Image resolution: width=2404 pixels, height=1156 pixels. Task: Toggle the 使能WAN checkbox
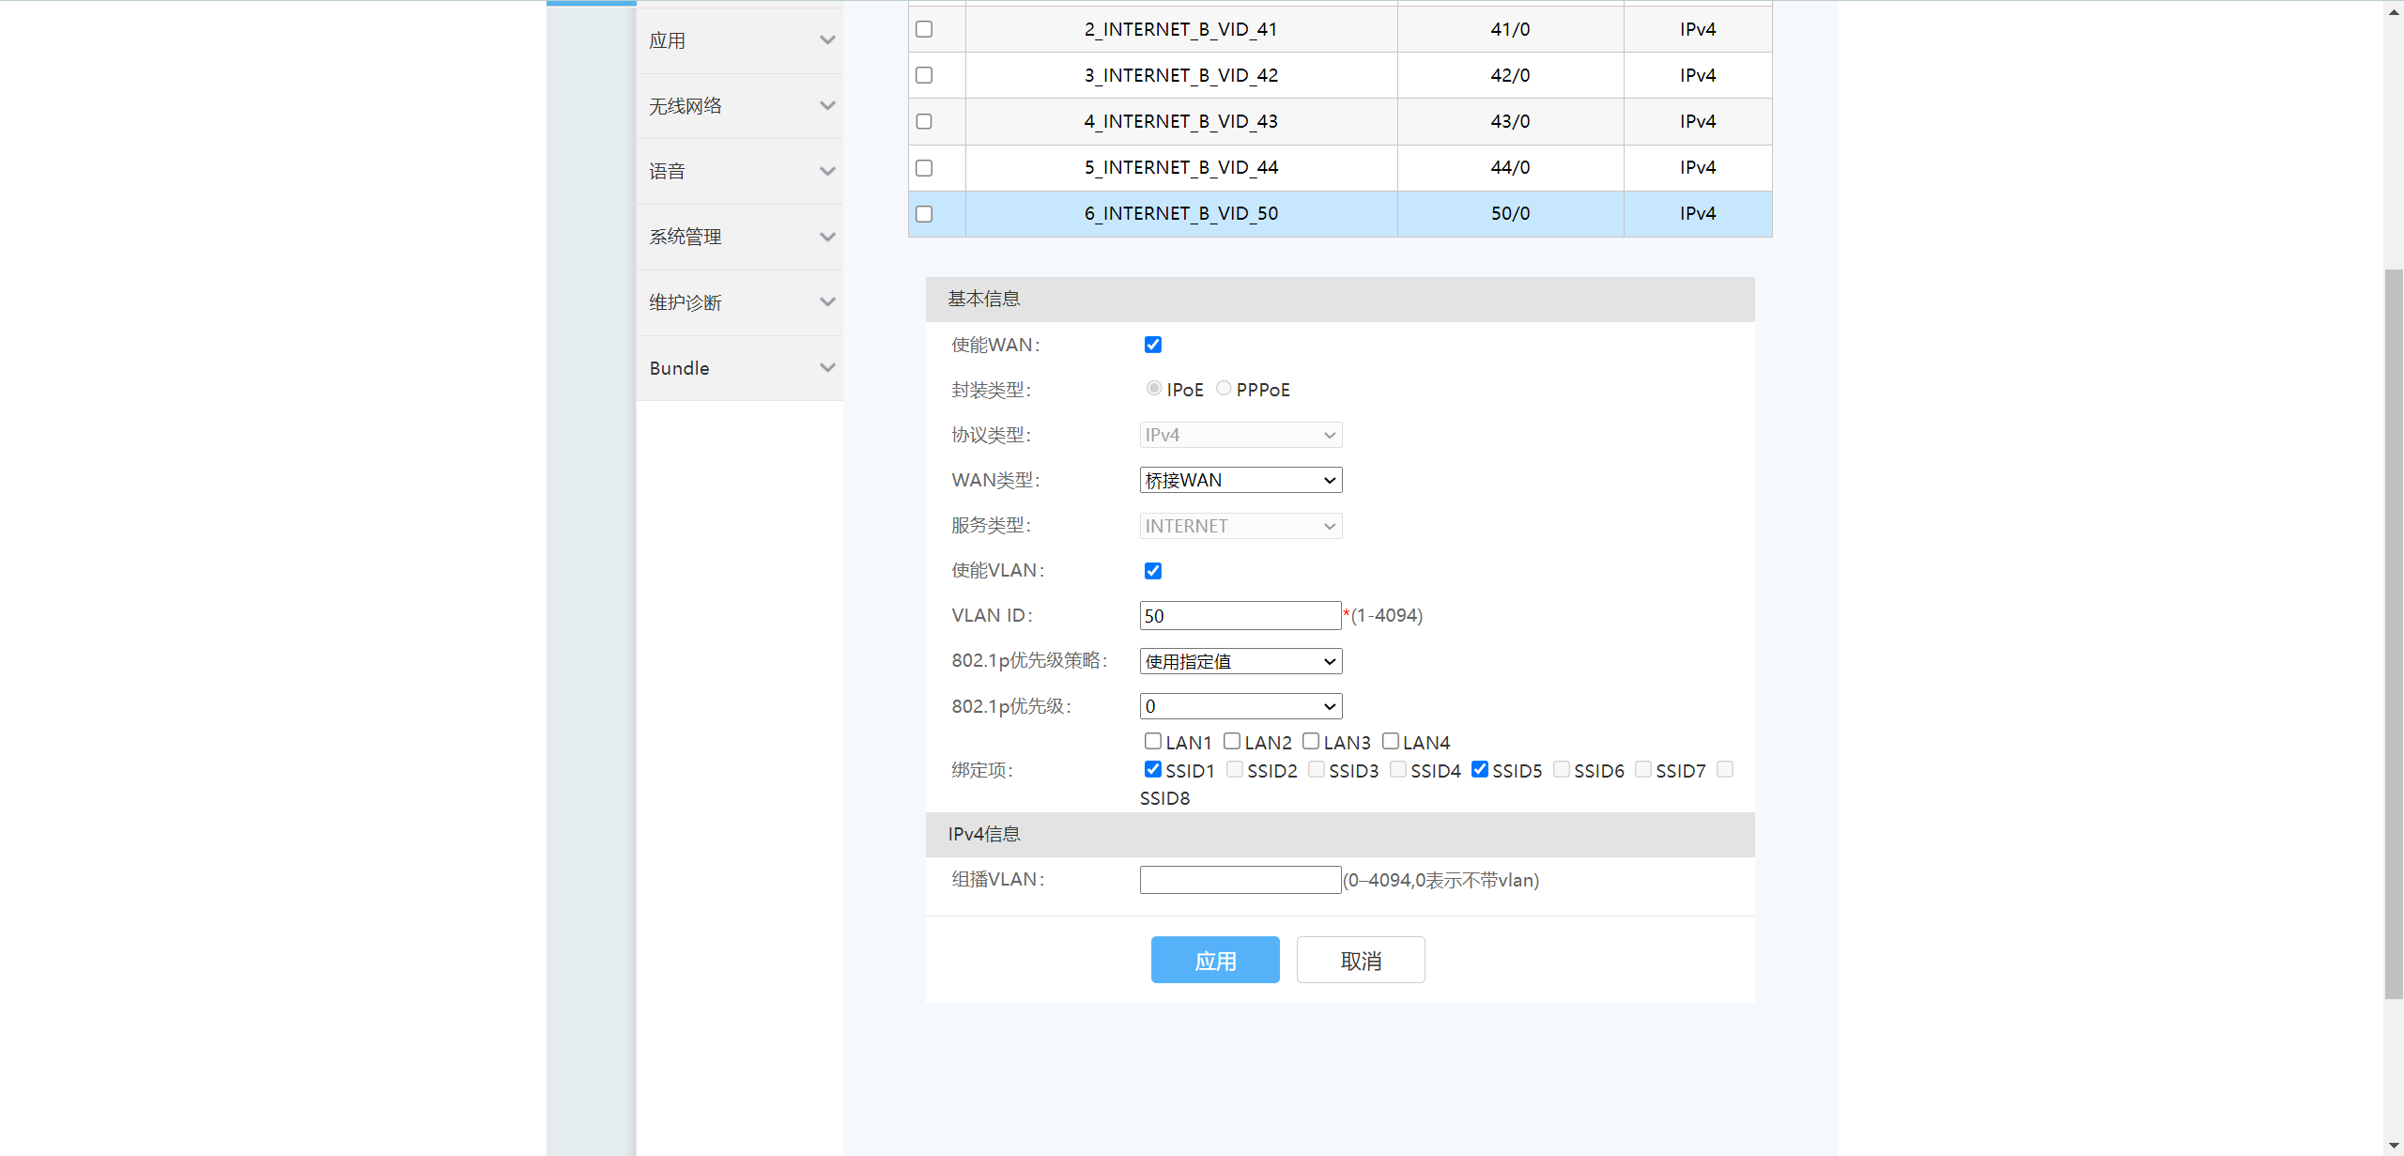point(1153,345)
